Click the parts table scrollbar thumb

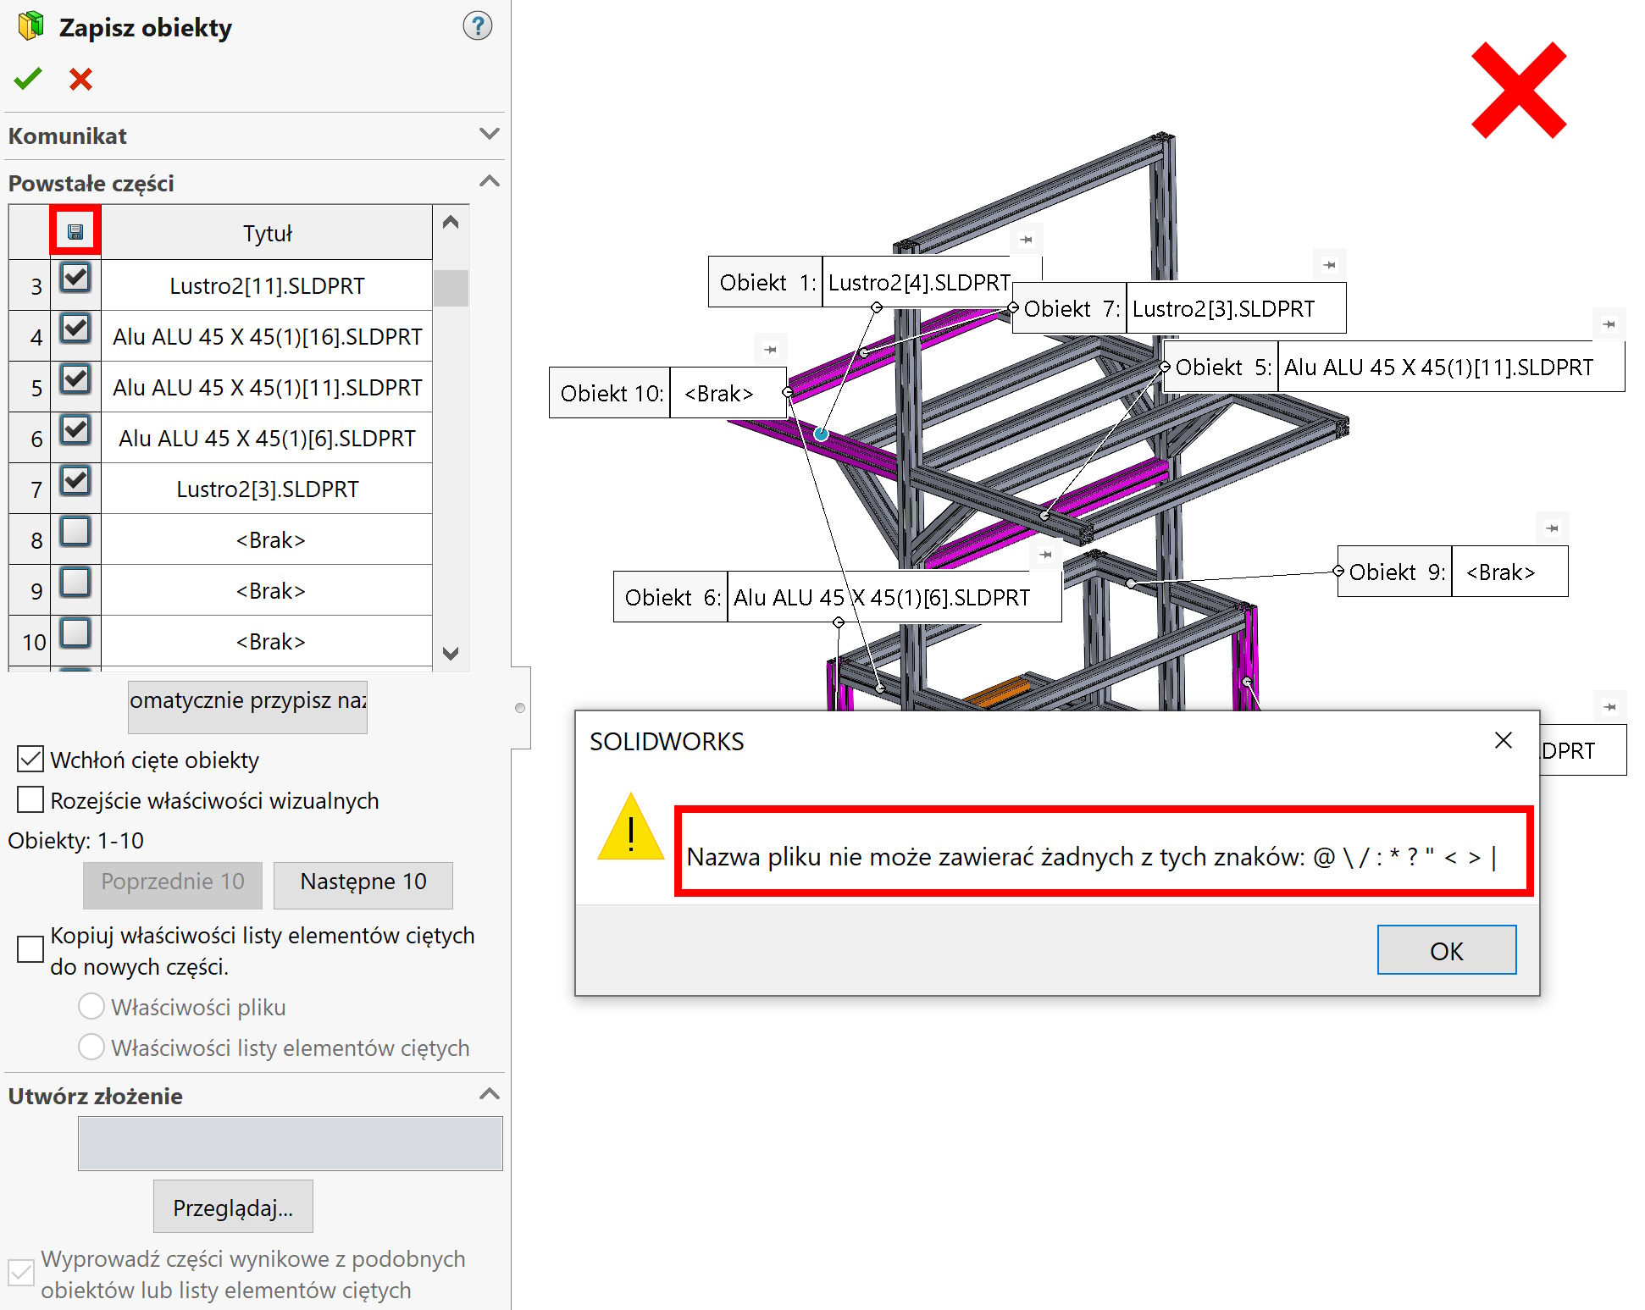point(451,288)
